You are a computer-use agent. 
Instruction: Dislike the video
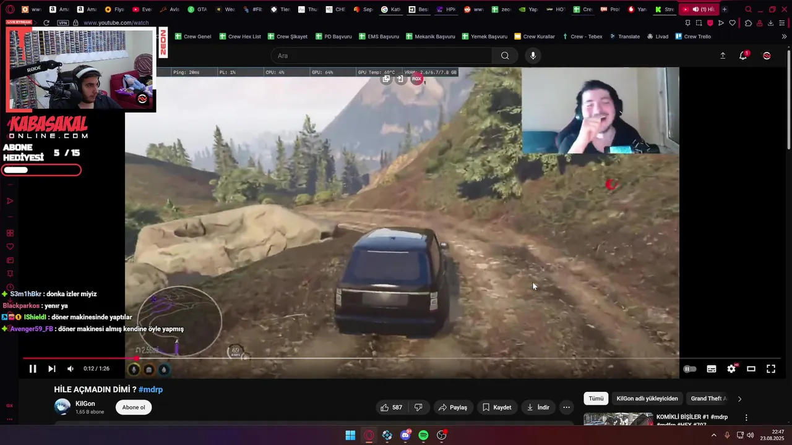[x=418, y=407]
